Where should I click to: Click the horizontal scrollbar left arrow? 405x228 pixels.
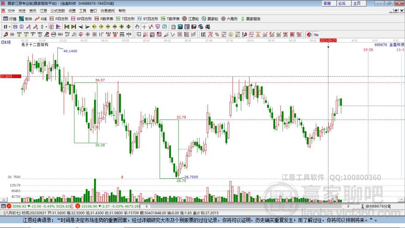146,206
